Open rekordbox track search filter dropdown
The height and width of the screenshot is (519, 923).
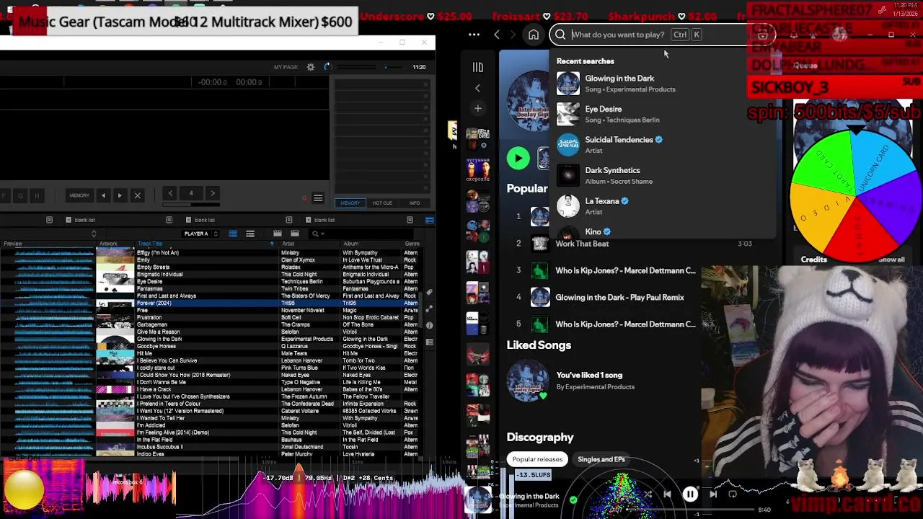tap(317, 234)
